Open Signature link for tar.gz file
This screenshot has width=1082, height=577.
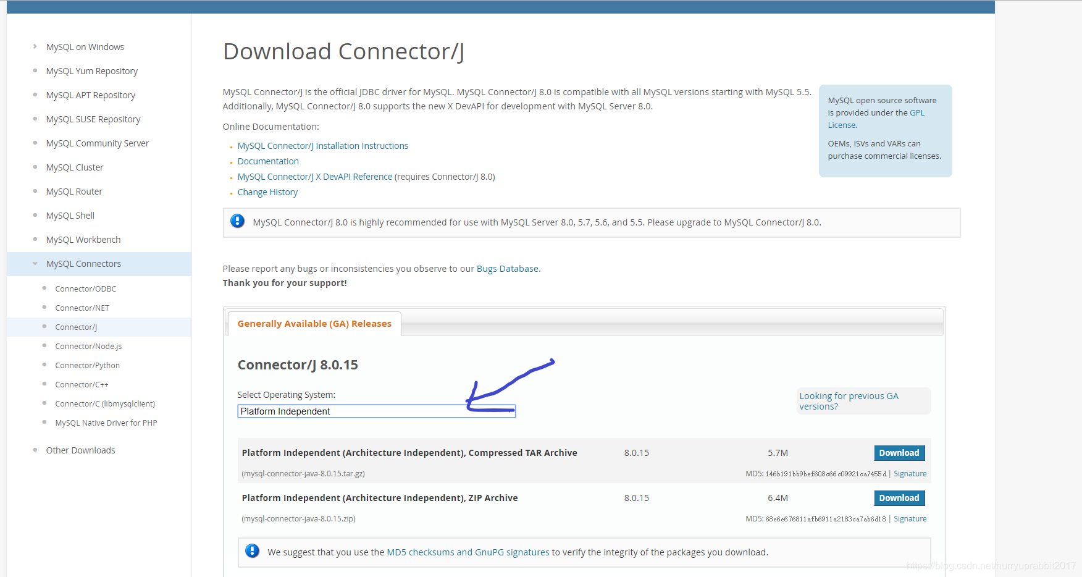tap(910, 474)
